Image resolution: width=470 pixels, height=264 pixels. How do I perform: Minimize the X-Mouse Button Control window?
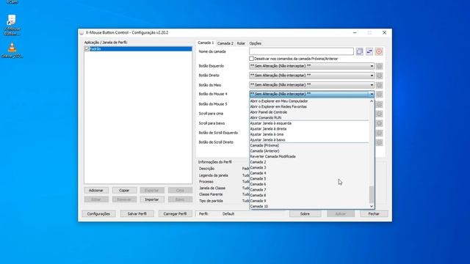pos(355,32)
